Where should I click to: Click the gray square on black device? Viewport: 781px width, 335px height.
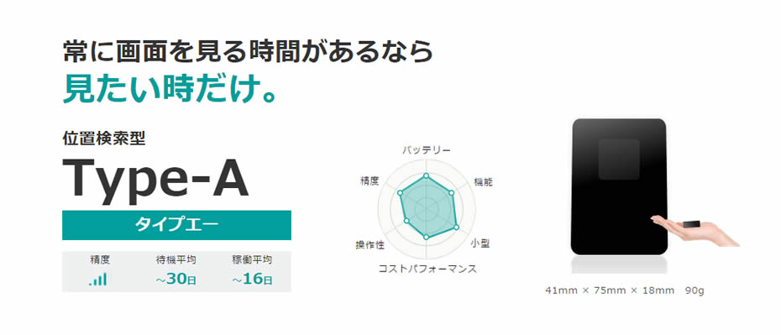pos(619,160)
